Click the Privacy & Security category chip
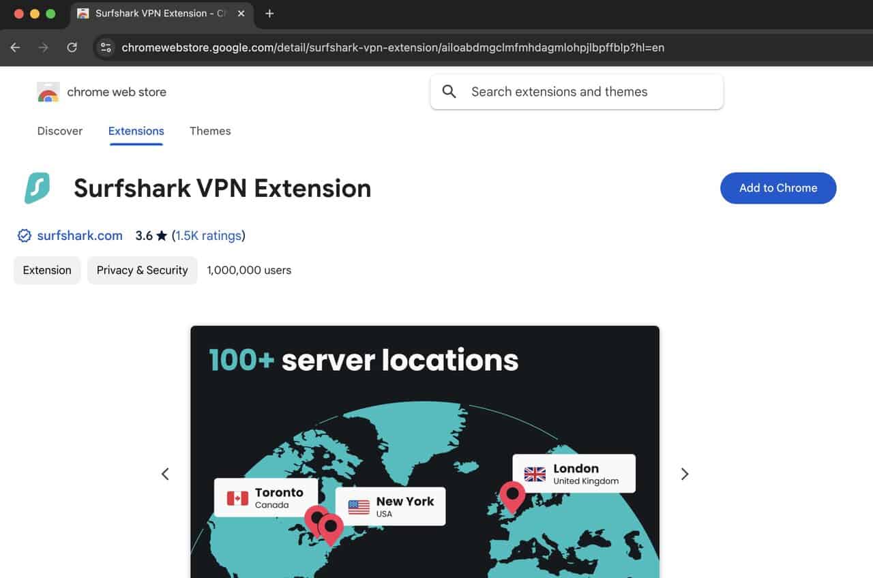Viewport: 873px width, 578px height. (x=142, y=270)
